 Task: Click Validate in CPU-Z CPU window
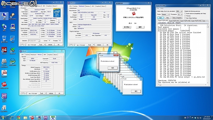50,45
